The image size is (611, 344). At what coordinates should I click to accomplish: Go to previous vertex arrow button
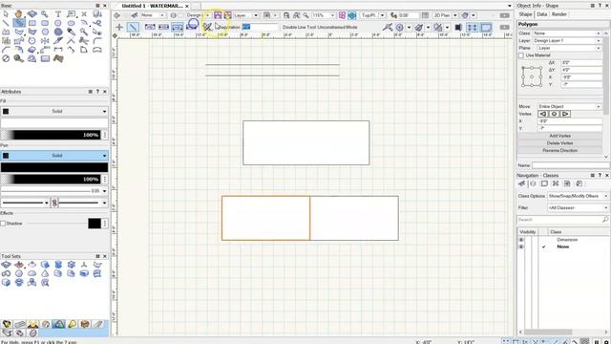pyautogui.click(x=543, y=114)
